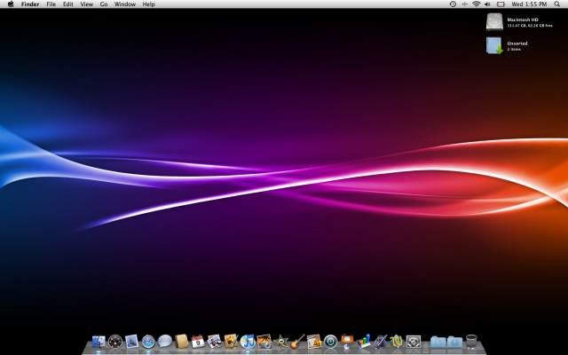Open Address Book in the dock
This screenshot has height=355, width=568.
pos(181,341)
